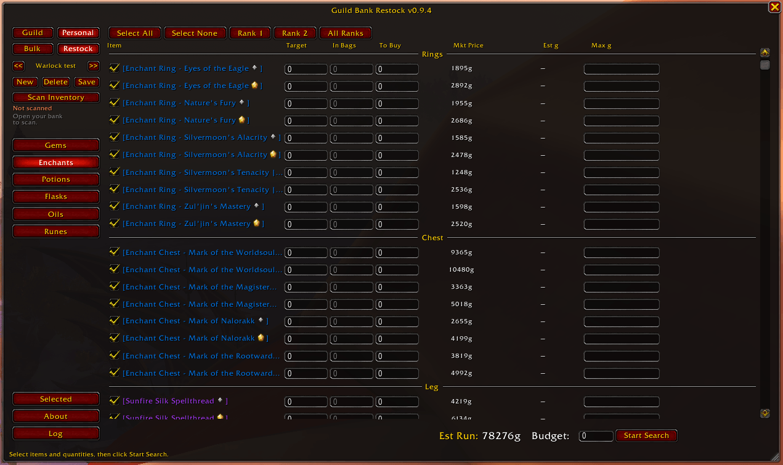Click Target field for Eyes of the Eagle 1895g

point(306,69)
